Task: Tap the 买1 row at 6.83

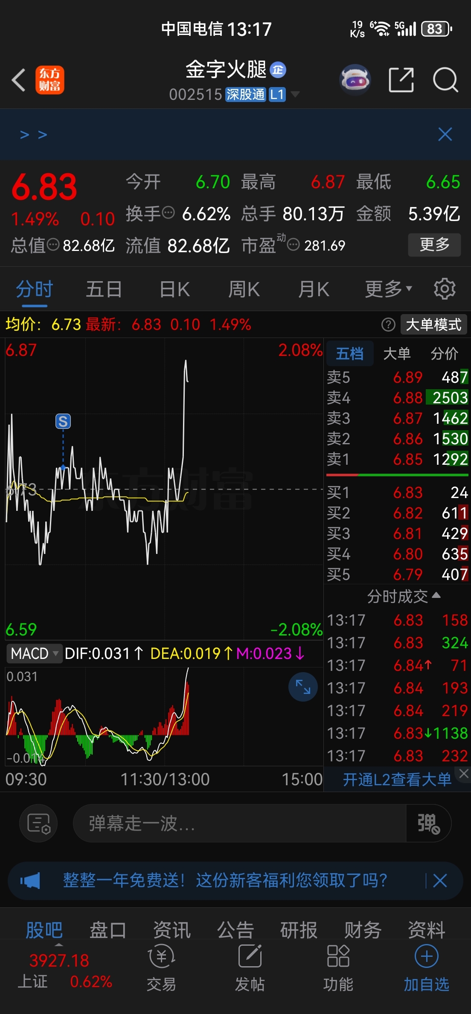Action: (x=397, y=492)
